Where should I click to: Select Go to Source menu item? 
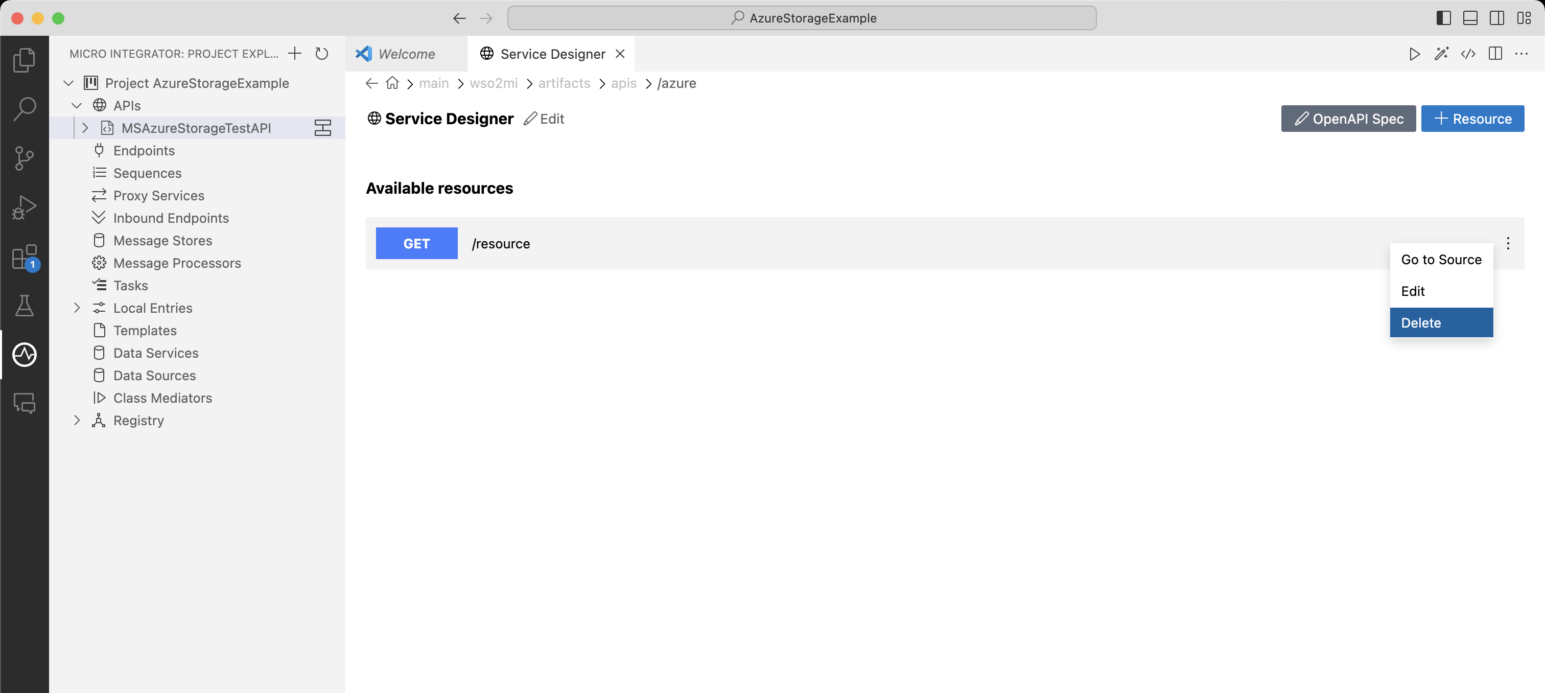pyautogui.click(x=1441, y=259)
